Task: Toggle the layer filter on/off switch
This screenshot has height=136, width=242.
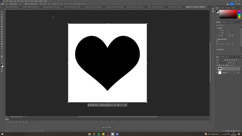Action: (237, 60)
